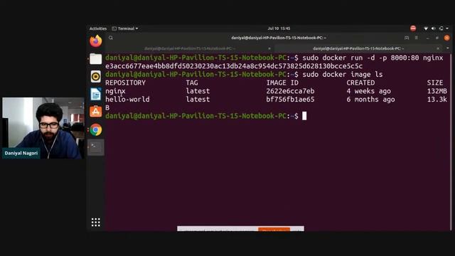Click Activities in the top bar
Viewport: 455px width, 256px height.
coord(98,28)
